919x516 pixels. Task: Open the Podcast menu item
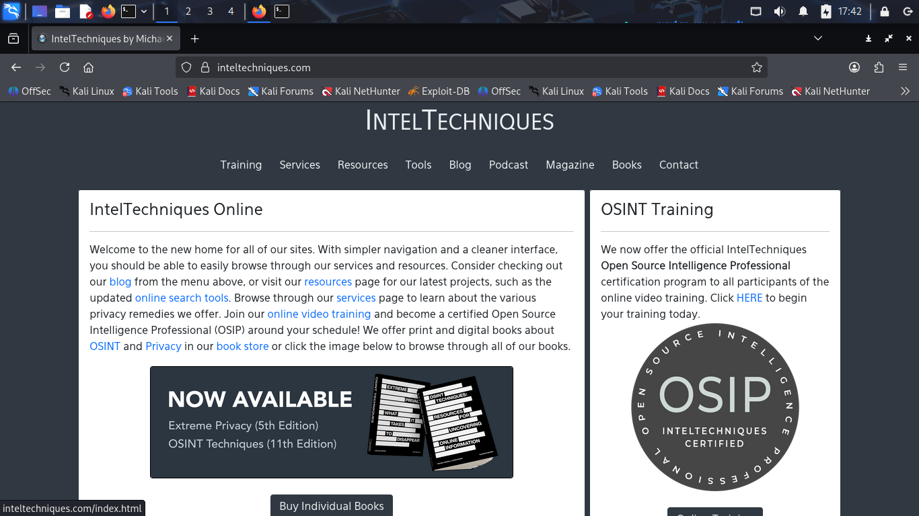pos(508,165)
